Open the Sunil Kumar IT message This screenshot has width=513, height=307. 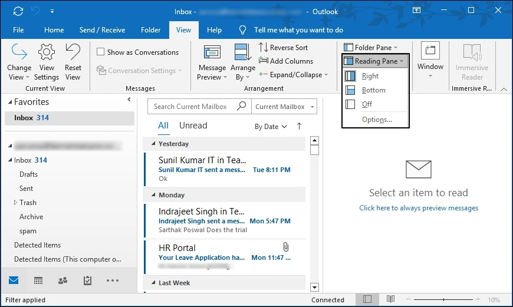(x=225, y=169)
